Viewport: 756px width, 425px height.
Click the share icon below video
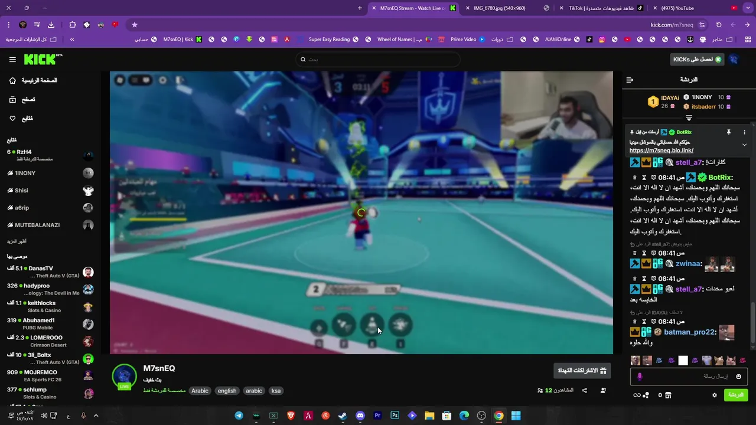[584, 391]
